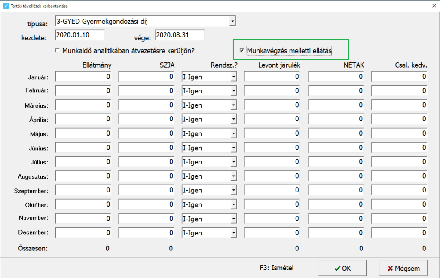
Task: Expand Január Rendsz. dropdown
Action: pyautogui.click(x=233, y=77)
